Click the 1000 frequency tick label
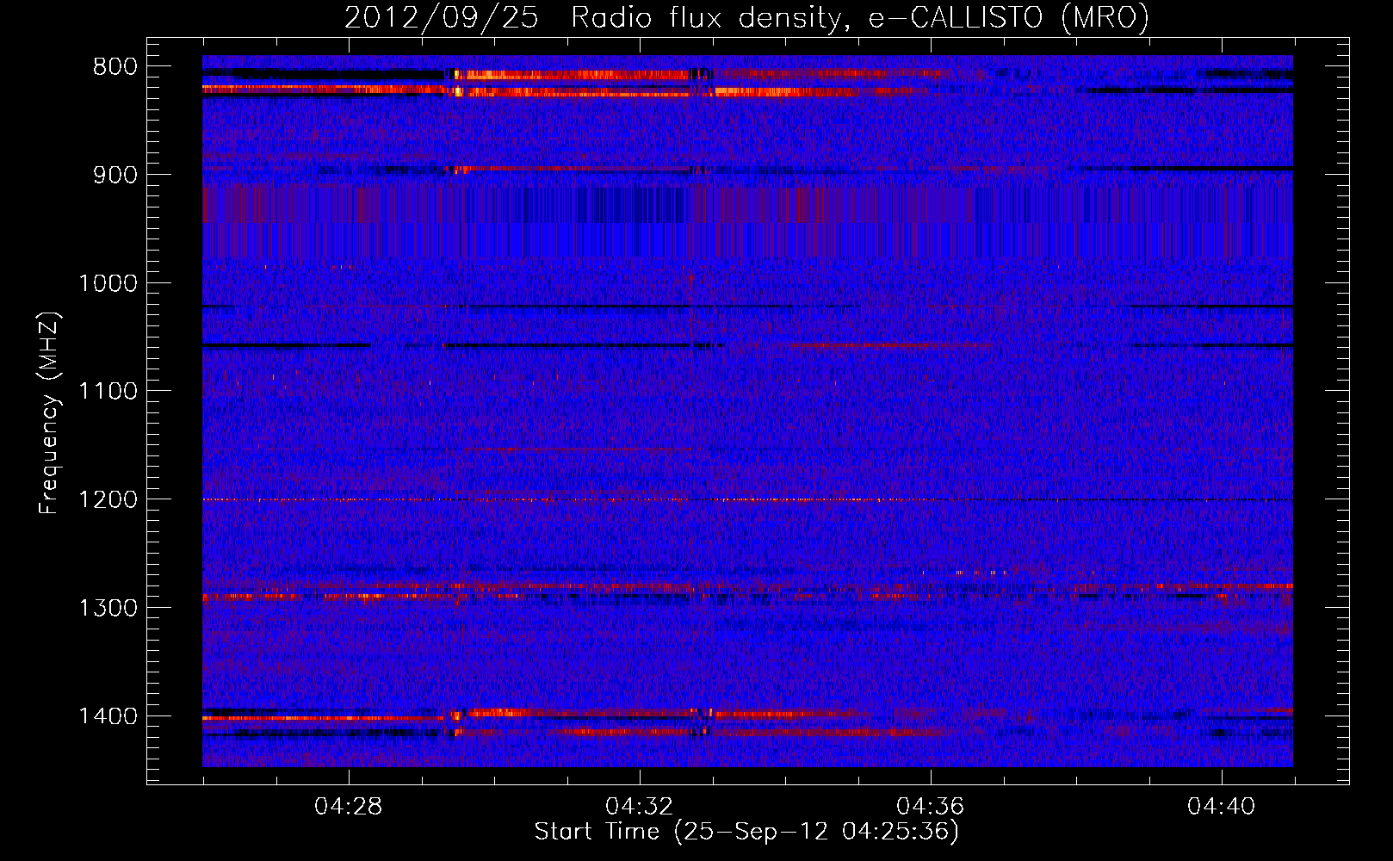 pyautogui.click(x=108, y=283)
